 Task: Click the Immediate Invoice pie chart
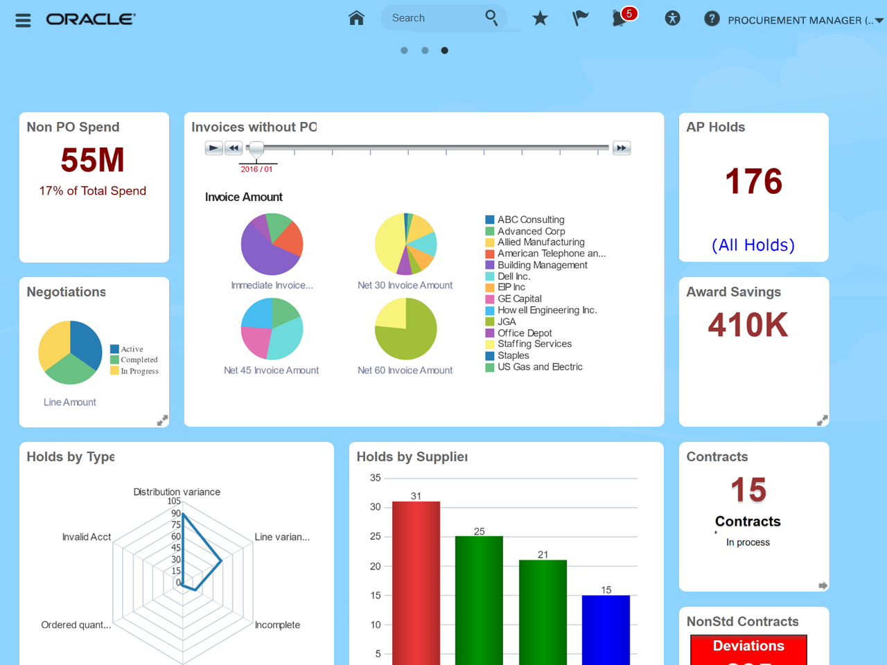tap(272, 244)
